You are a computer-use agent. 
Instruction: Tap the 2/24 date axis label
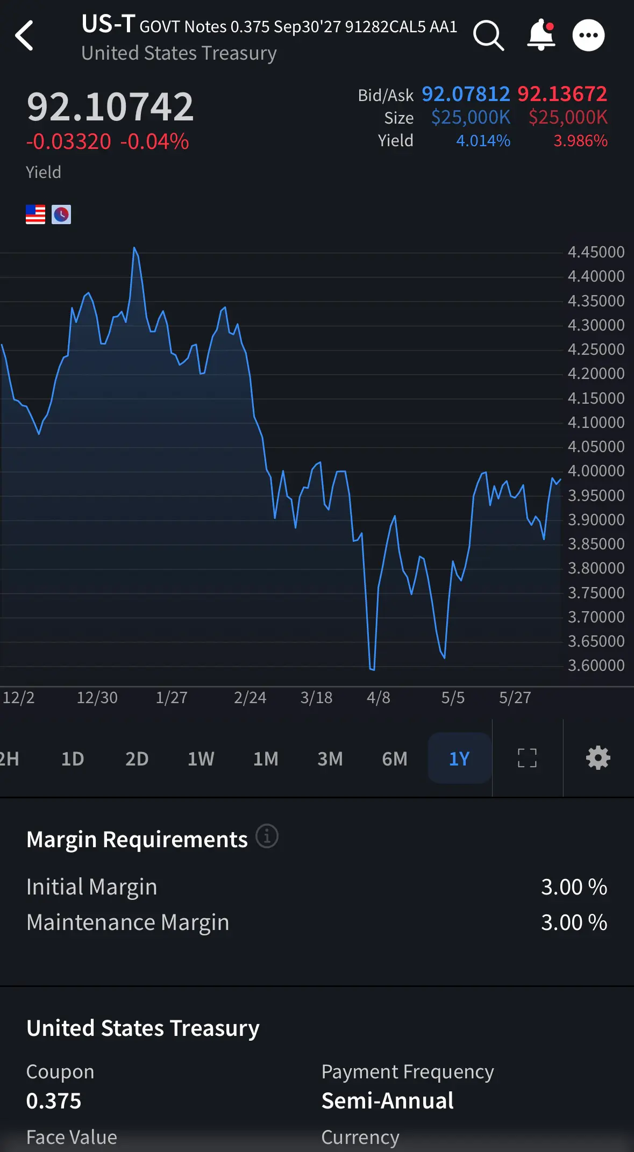tap(250, 698)
